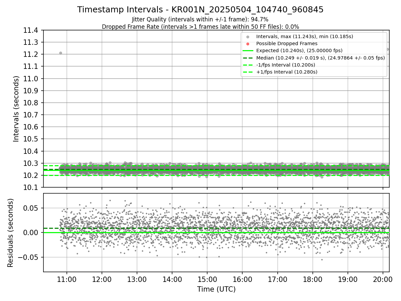Click the legend entry beginning 'Median (10.249 +/- 0.019 s)'

pos(320,58)
